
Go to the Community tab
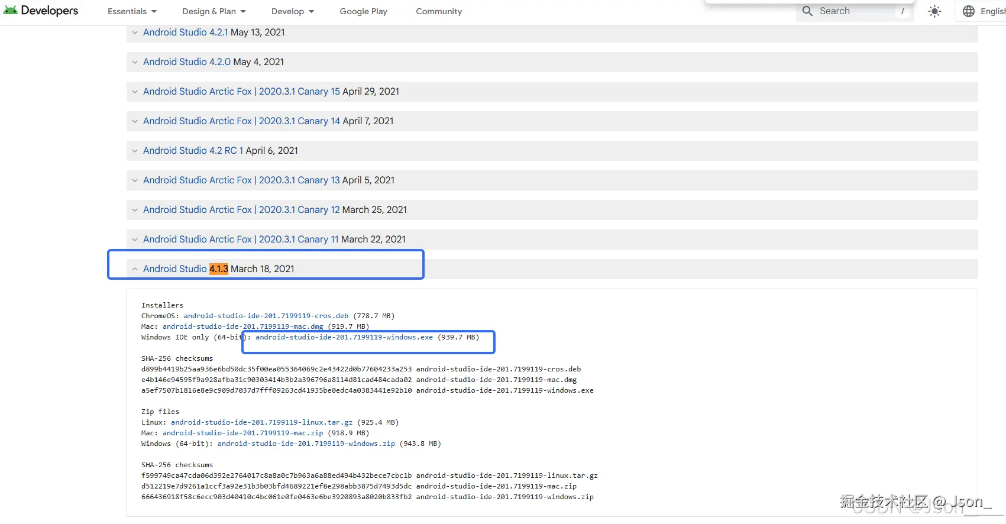click(439, 11)
